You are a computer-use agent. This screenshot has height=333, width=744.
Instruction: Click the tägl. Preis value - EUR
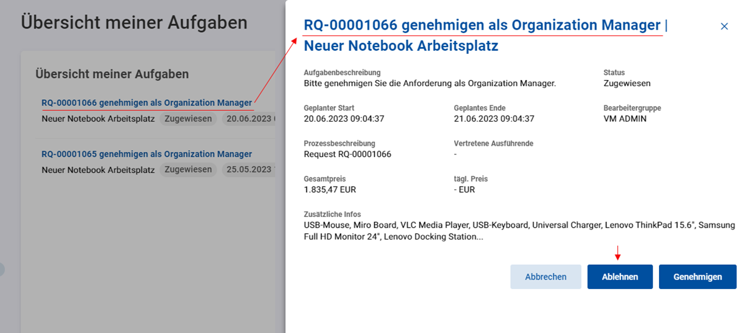tap(464, 190)
